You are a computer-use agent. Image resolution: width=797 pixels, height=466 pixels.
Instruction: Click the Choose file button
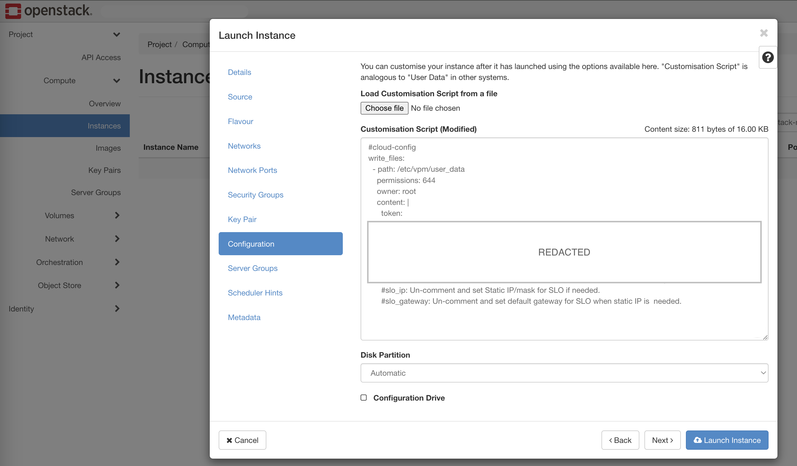coord(384,108)
